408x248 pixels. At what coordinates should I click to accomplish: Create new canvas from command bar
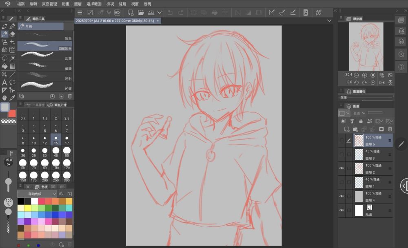131,13
